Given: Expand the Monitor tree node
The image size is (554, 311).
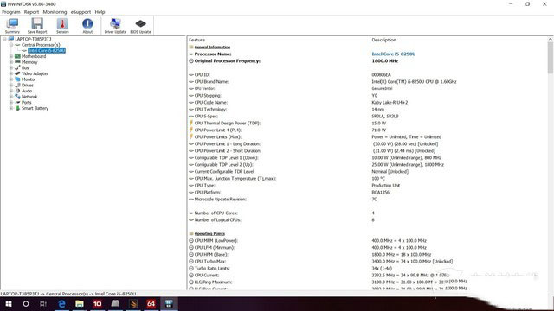Looking at the screenshot, I should (11, 79).
